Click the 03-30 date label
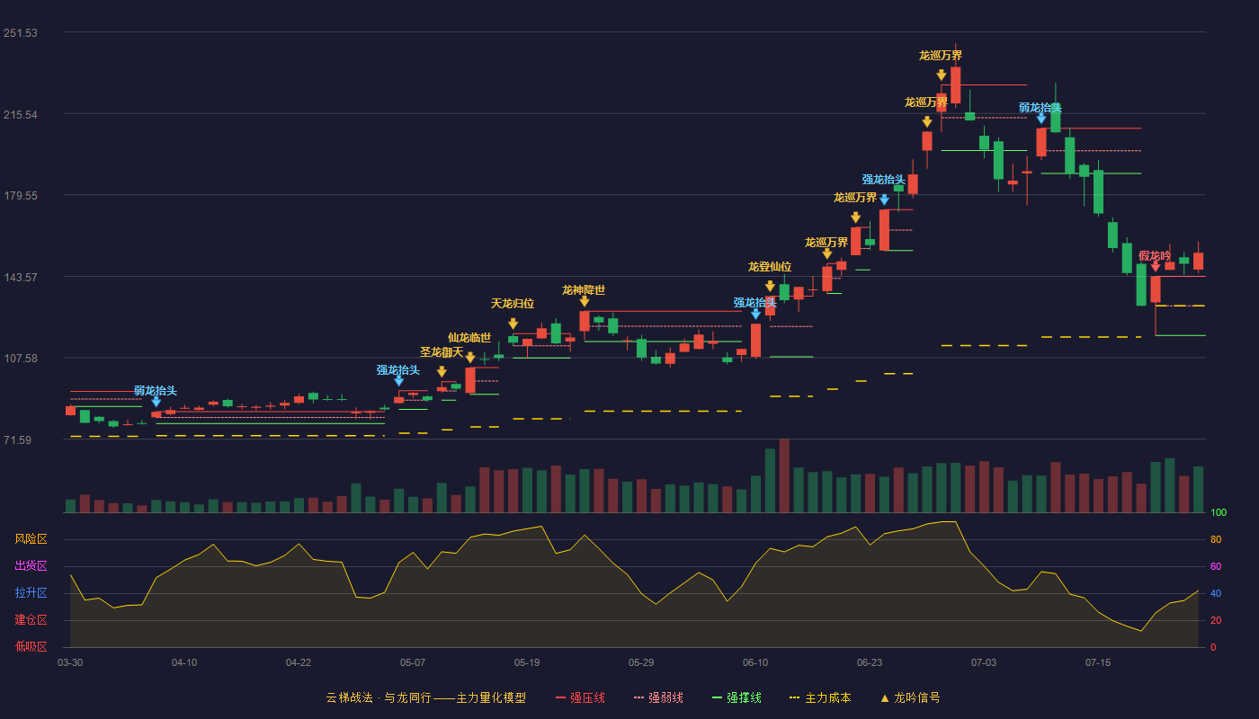This screenshot has height=719, width=1259. (x=70, y=662)
